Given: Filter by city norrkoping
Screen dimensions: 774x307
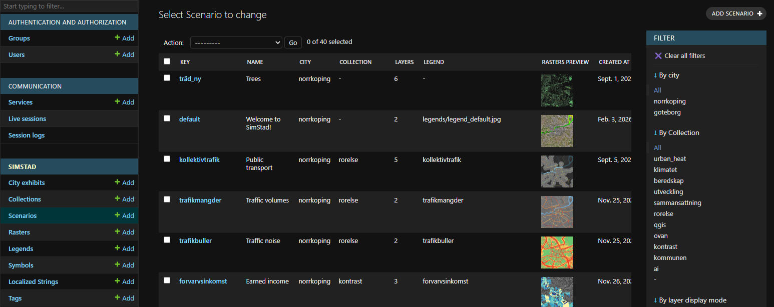Looking at the screenshot, I should (x=670, y=101).
